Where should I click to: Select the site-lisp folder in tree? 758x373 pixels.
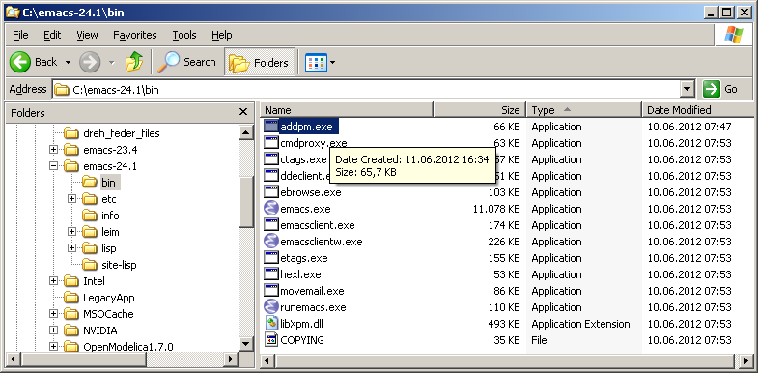click(119, 265)
